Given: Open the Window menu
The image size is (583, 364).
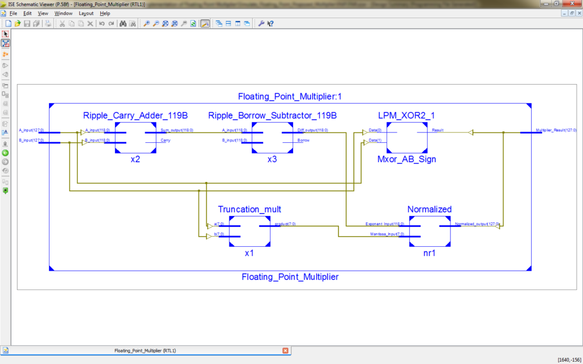Looking at the screenshot, I should [63, 13].
